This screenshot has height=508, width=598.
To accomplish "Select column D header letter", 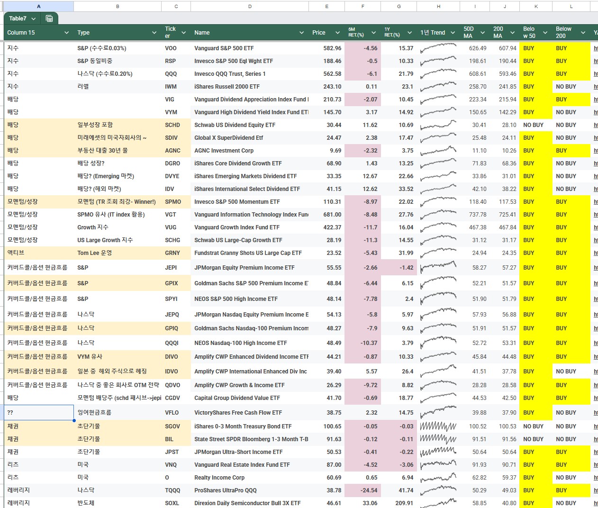I will coord(250,6).
